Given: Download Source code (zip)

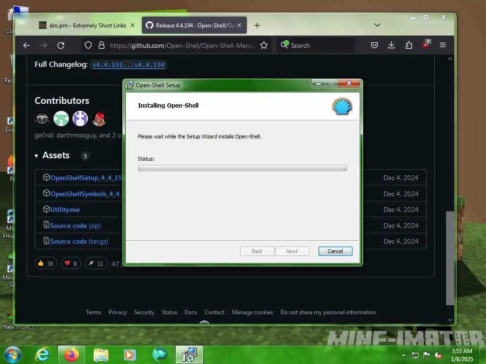Looking at the screenshot, I should 75,226.
